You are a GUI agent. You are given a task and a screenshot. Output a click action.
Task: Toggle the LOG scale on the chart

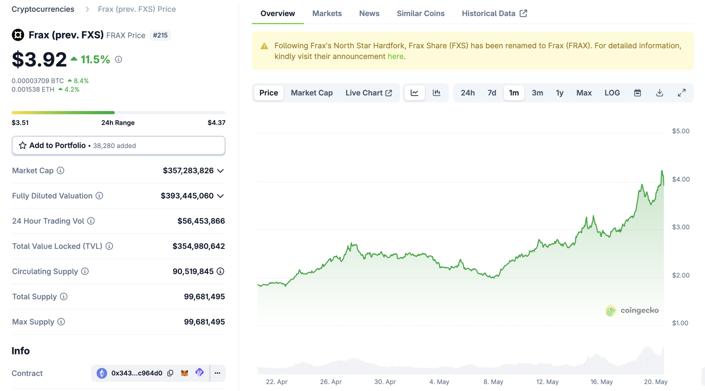click(x=612, y=93)
